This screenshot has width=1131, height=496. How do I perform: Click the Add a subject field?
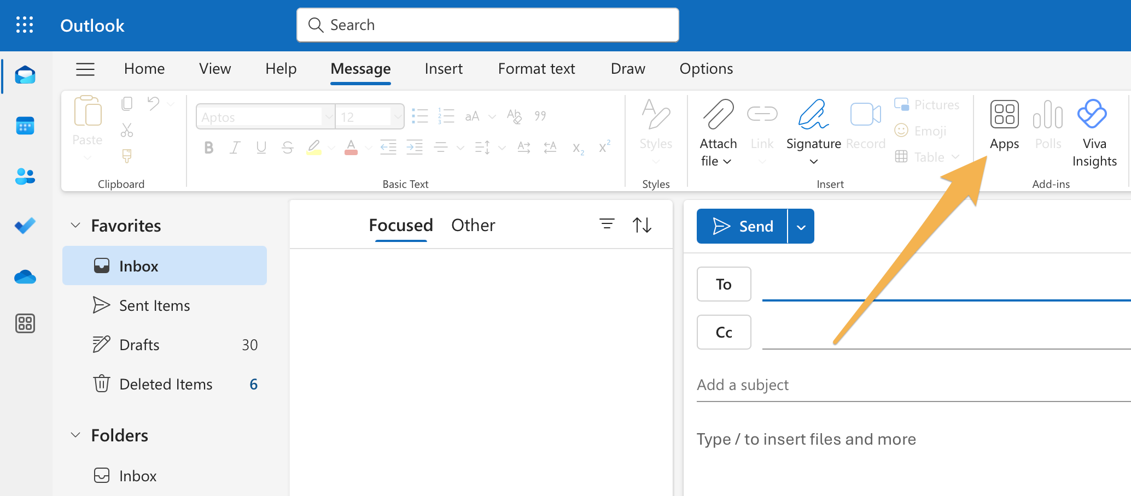pos(913,385)
